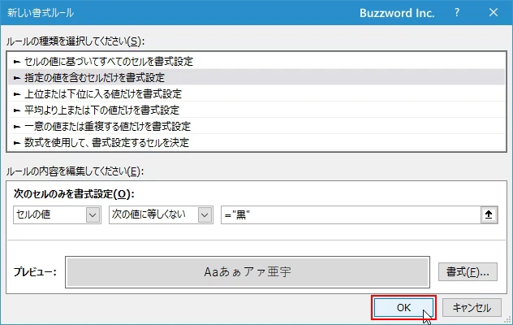Screen dimensions: 513x325
Task: Select rule type セルの値に基づいてすべてのセルを書式設定
Action: coord(256,61)
